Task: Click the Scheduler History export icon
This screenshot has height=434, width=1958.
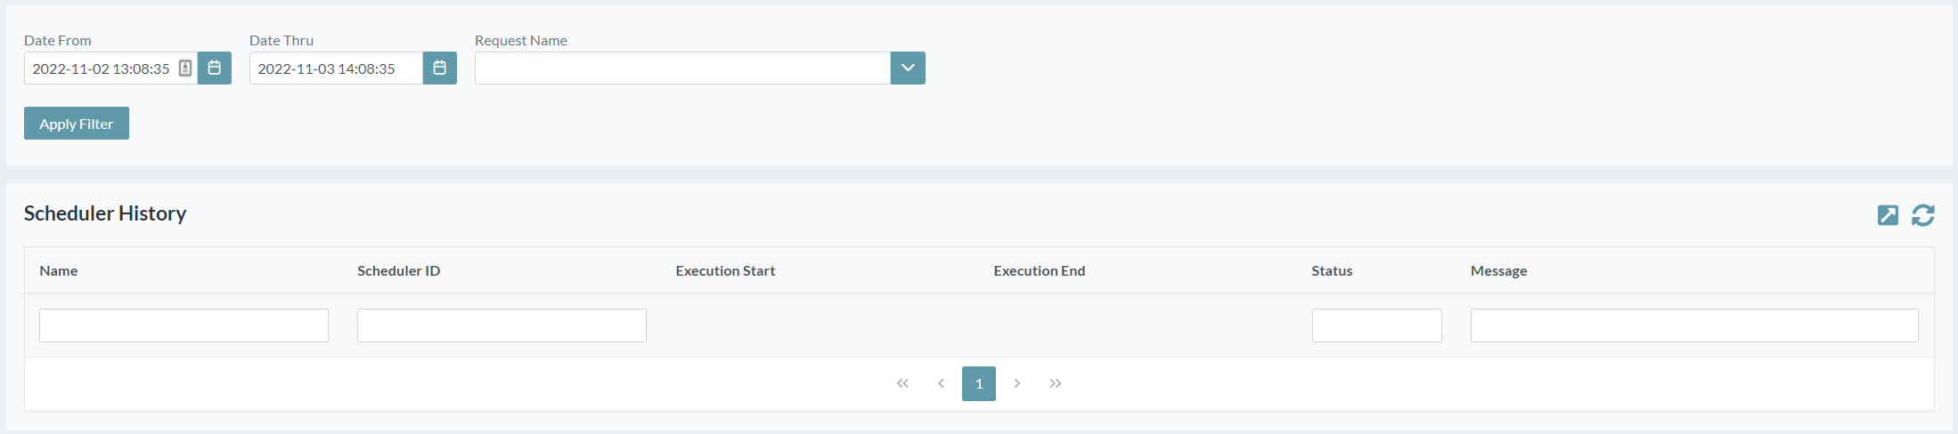Action: [1888, 215]
